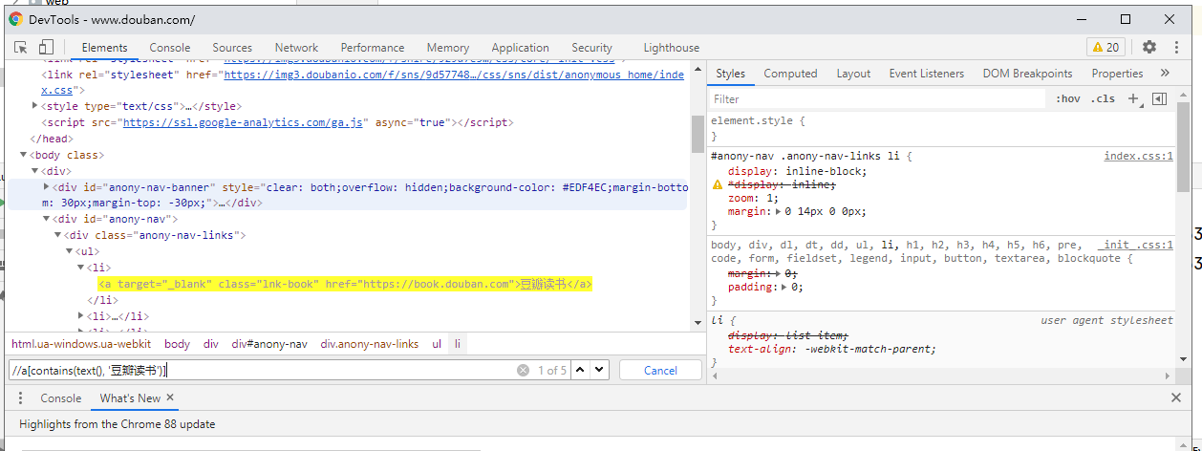Open the DevTools three-dot menu
The height and width of the screenshot is (451, 1202).
click(x=1175, y=47)
